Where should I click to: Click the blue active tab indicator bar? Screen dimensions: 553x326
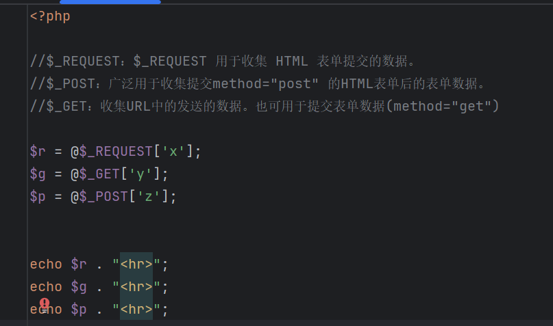tap(110, 2)
